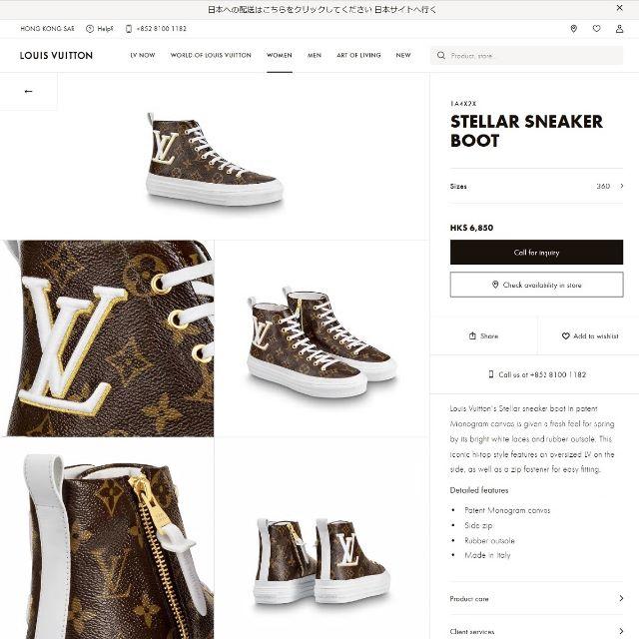Screen dimensions: 639x639
Task: Click the phone icon beside +852 8100 1182
Action: (x=129, y=29)
